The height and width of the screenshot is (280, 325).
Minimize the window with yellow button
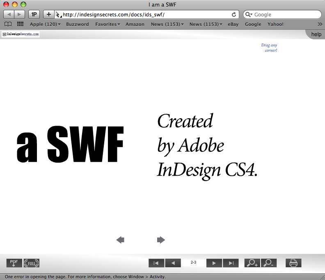(15, 5)
